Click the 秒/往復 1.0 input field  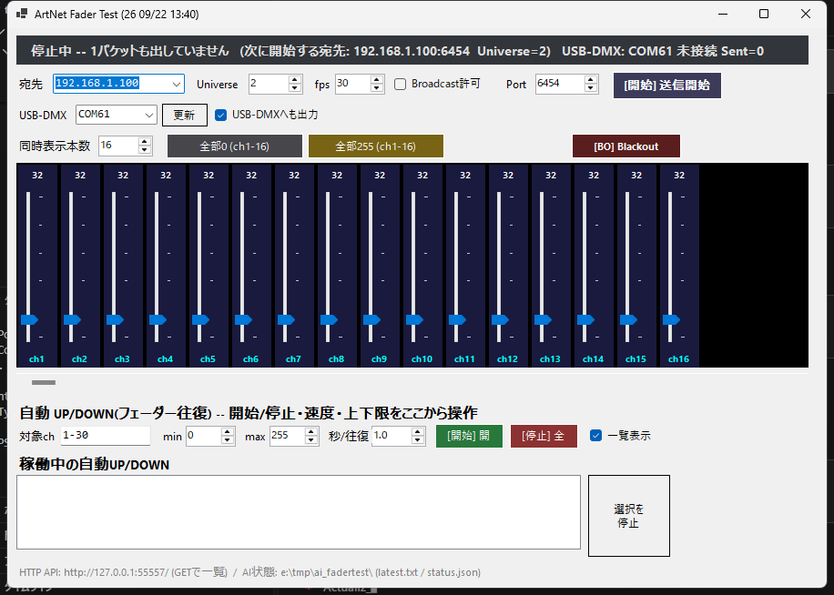pyautogui.click(x=392, y=436)
